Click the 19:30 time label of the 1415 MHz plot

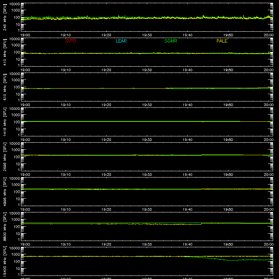click(147, 140)
